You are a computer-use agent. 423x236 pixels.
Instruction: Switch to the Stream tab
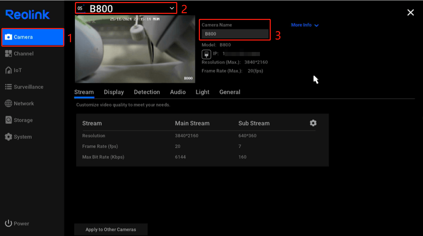(84, 92)
